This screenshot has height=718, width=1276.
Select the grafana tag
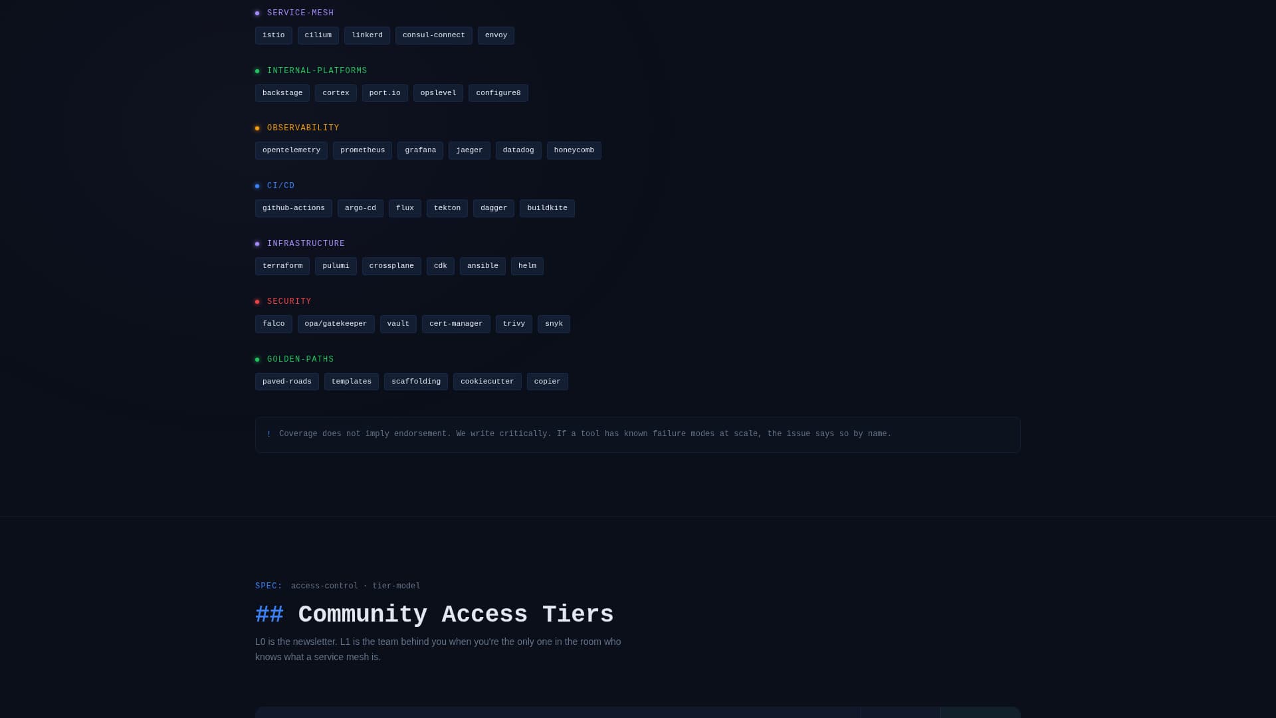click(420, 150)
